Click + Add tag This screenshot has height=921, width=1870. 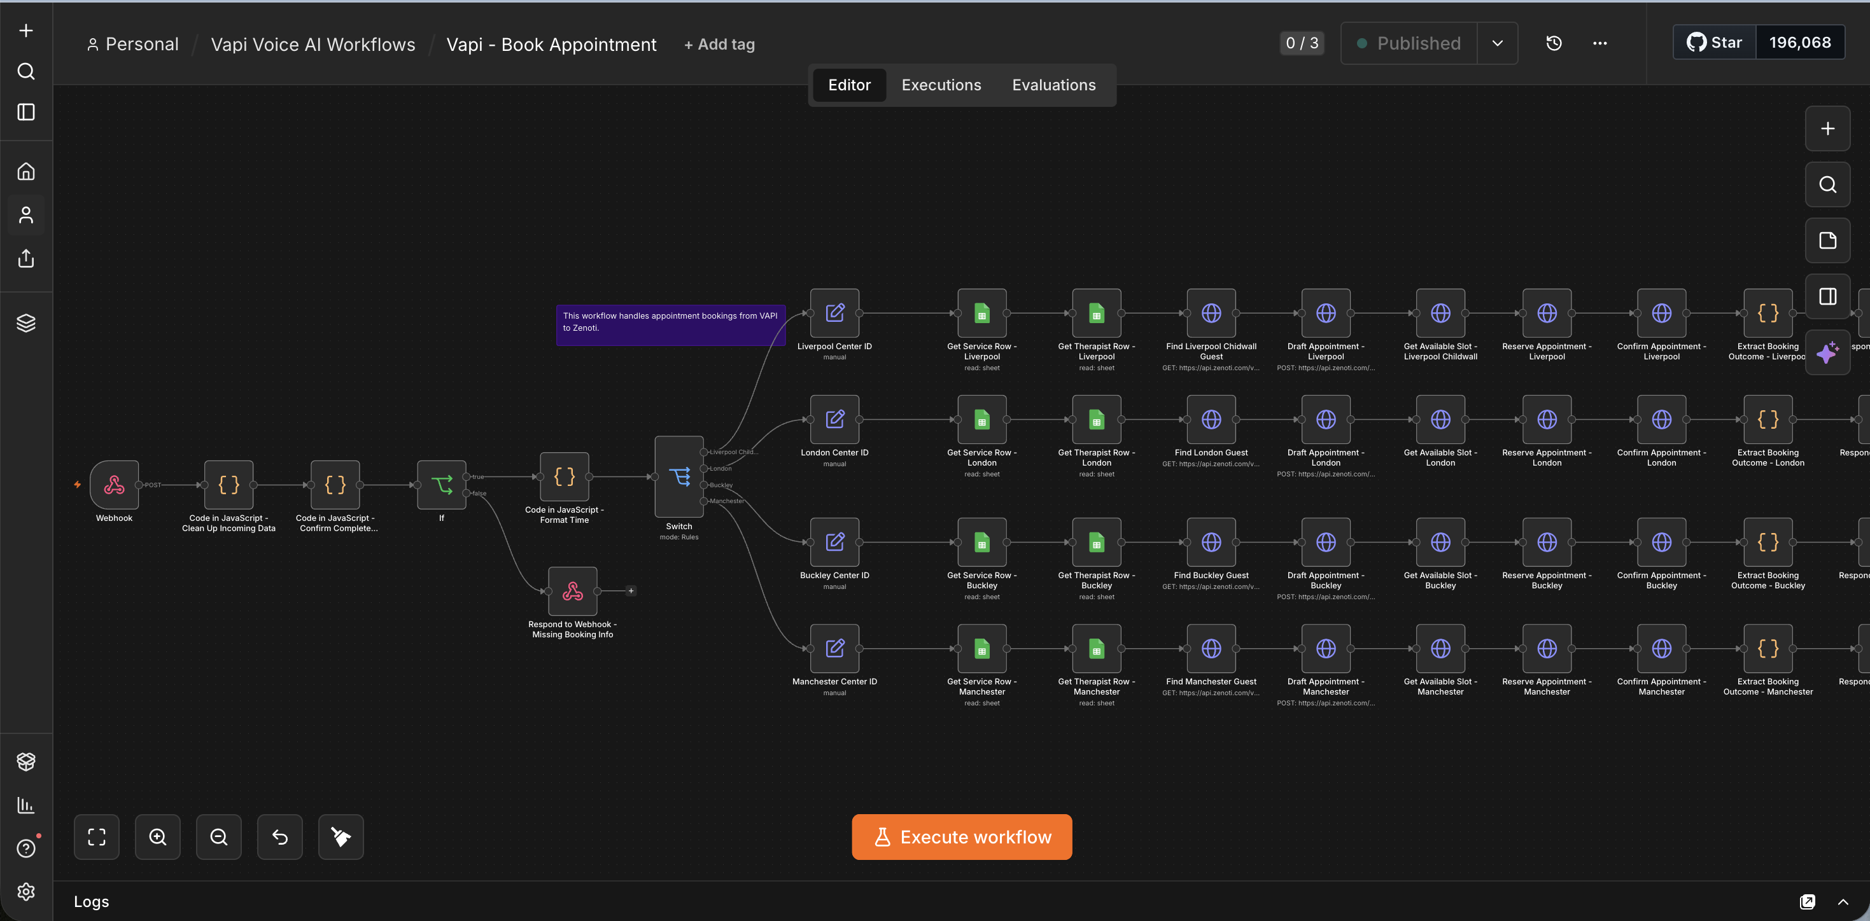tap(719, 45)
